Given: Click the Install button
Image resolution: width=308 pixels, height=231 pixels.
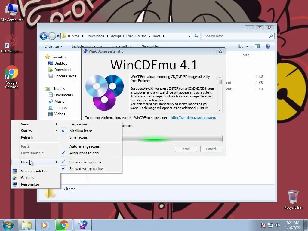Looking at the screenshot, I should pyautogui.click(x=186, y=149).
